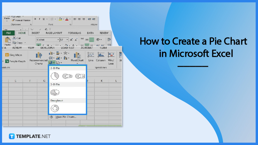Open the PAGE LAYOUT tab
Screen dimensions: 258x145
coord(54,33)
